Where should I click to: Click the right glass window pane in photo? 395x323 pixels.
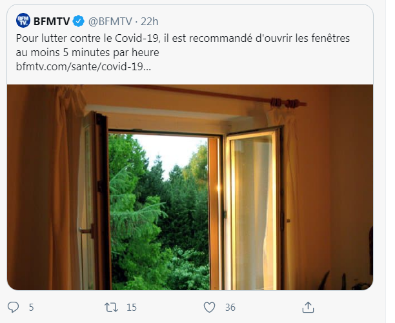[252, 211]
